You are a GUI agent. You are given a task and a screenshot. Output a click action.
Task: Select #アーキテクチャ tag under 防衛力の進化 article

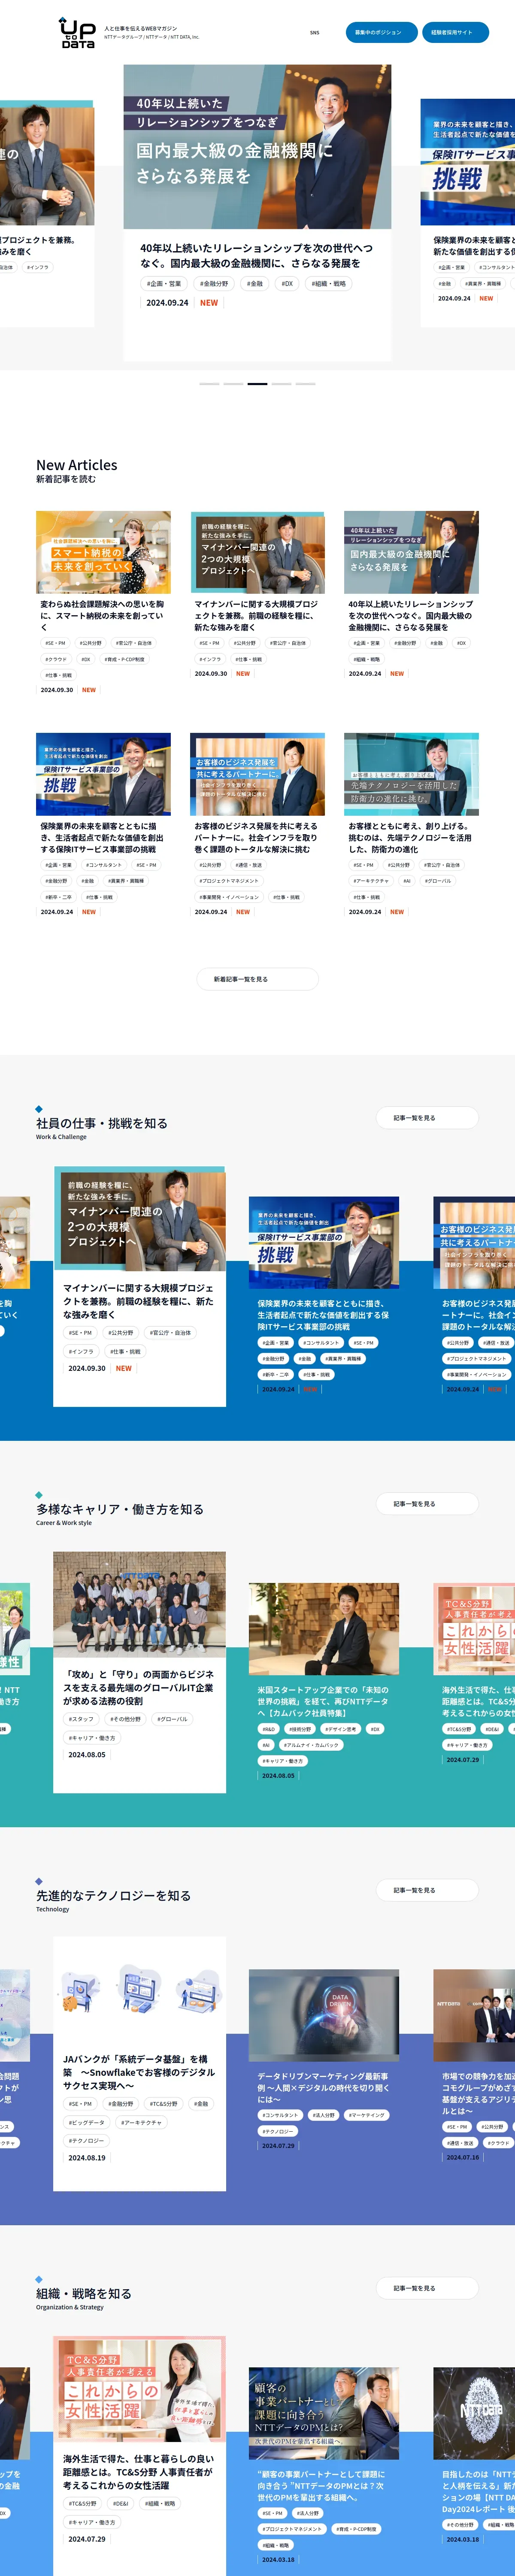371,881
